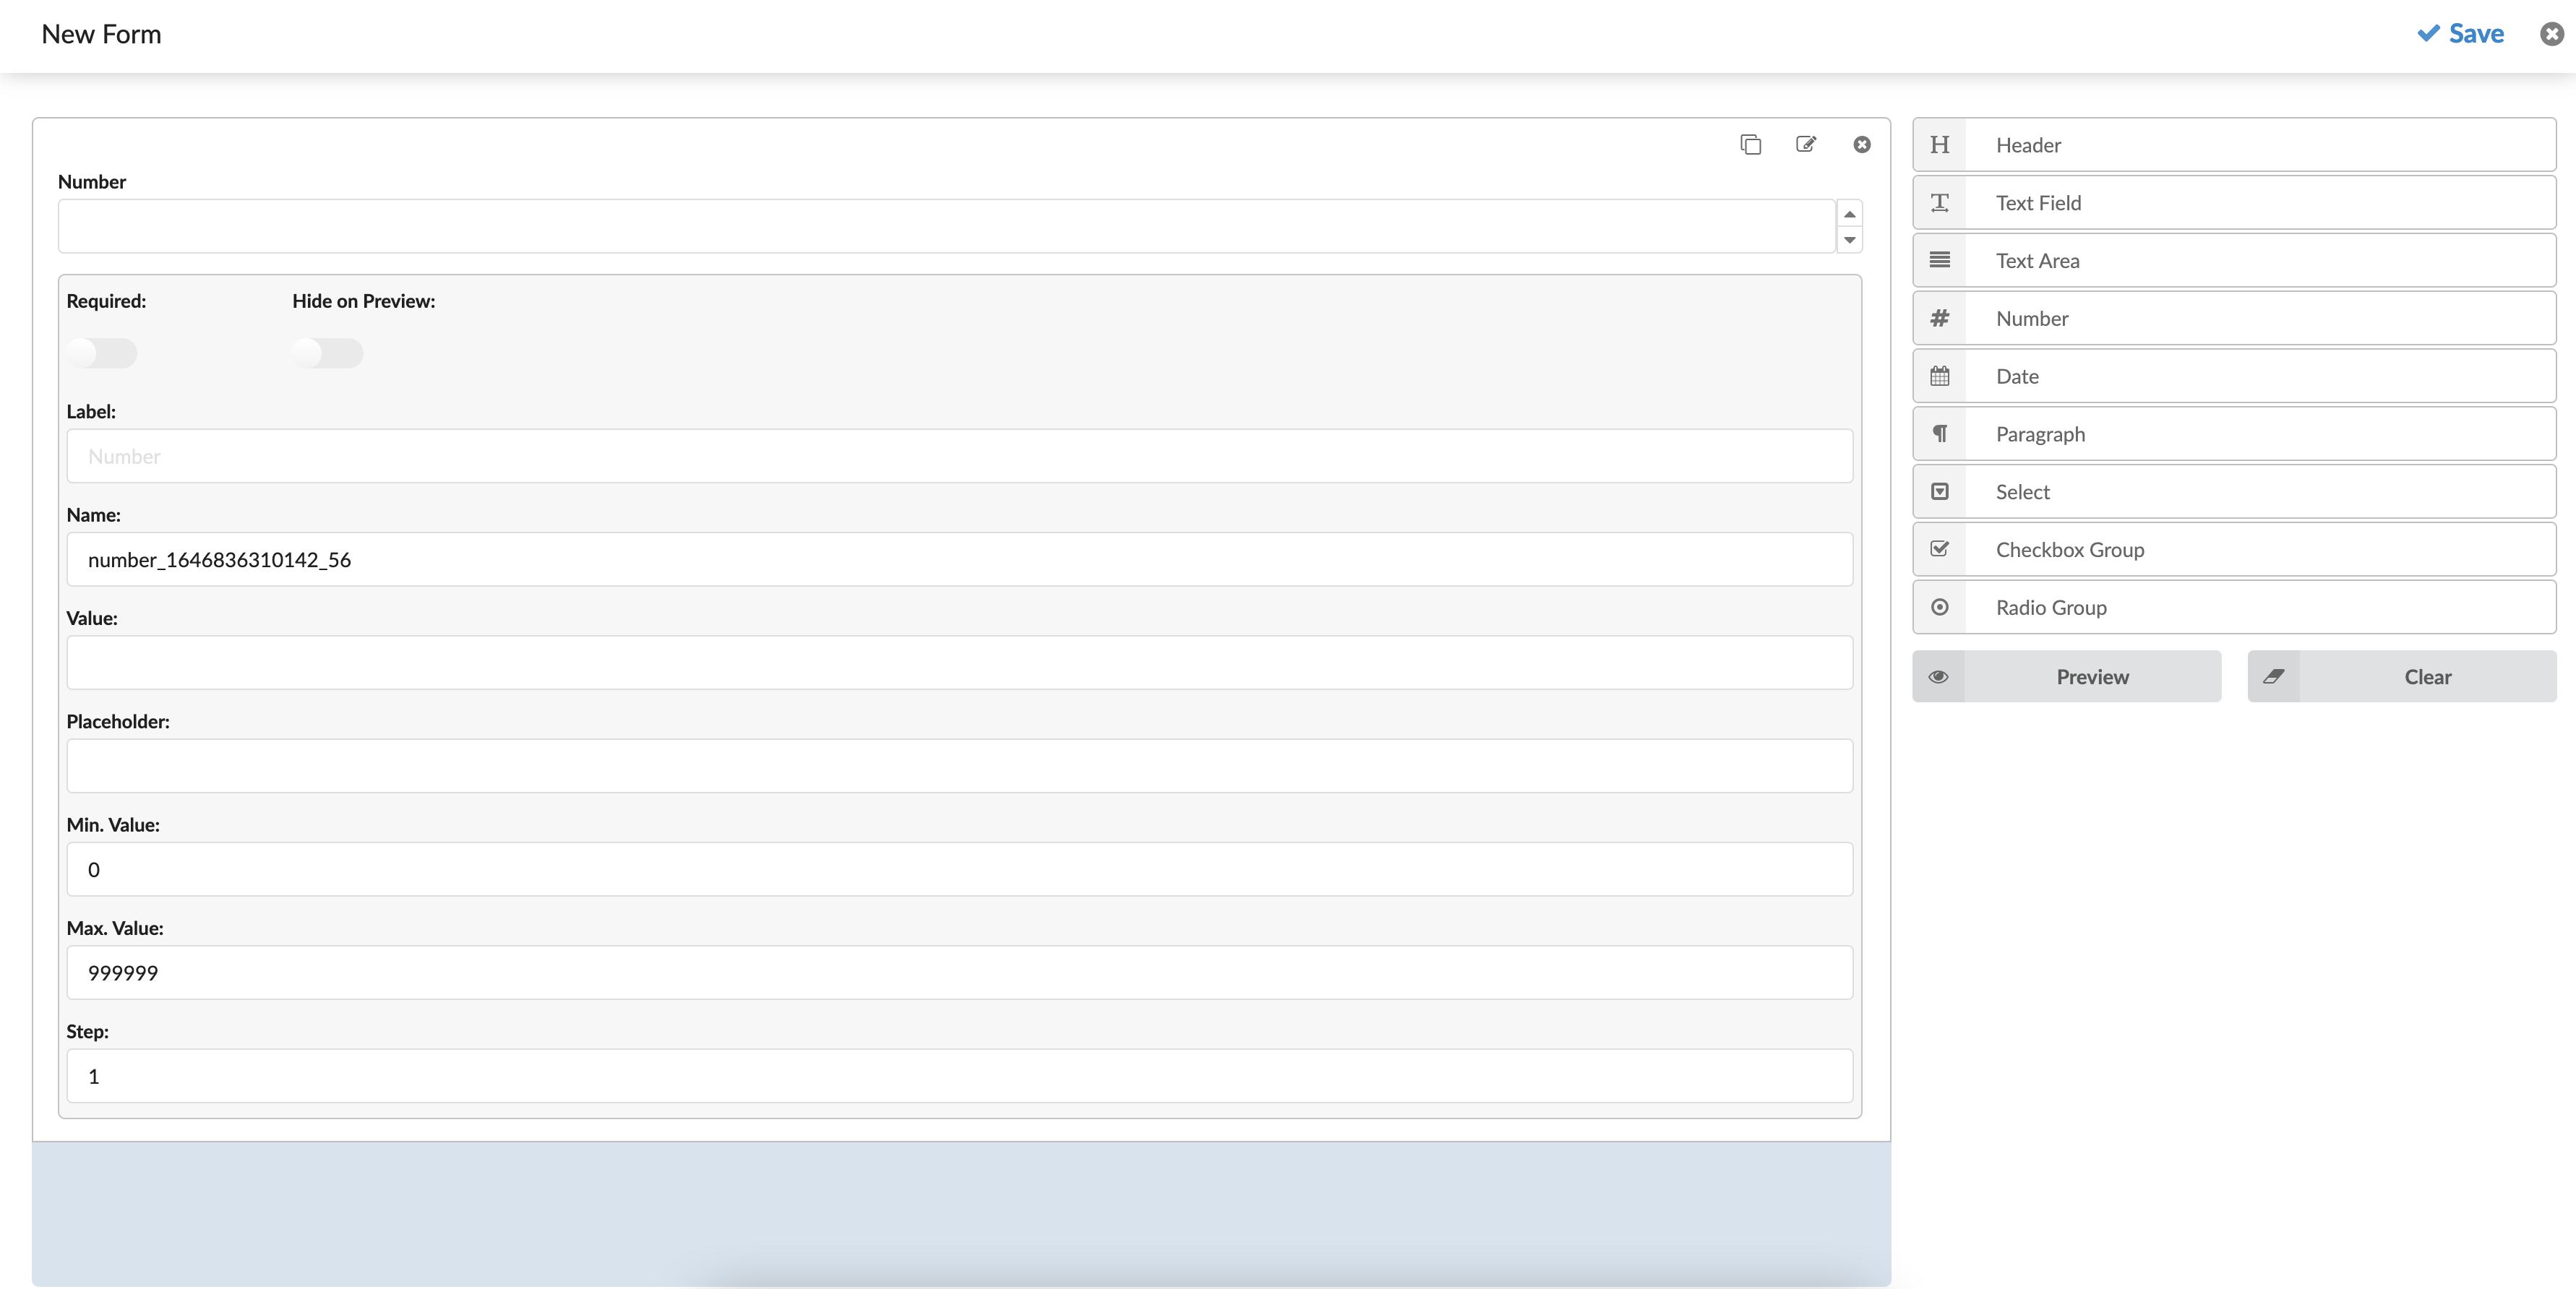Click the Min. Value input field
2576x1289 pixels.
click(959, 869)
